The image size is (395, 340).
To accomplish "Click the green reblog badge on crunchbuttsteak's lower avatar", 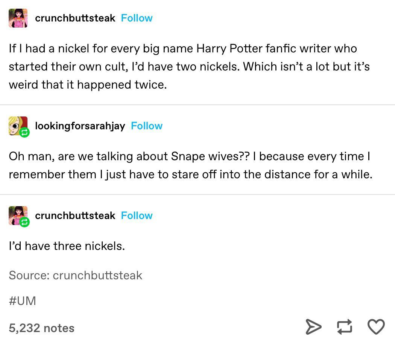I will point(24,223).
